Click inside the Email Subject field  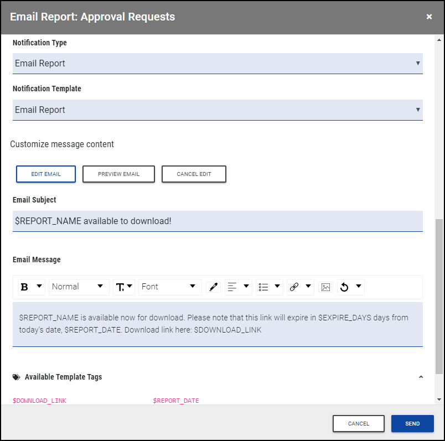click(218, 221)
